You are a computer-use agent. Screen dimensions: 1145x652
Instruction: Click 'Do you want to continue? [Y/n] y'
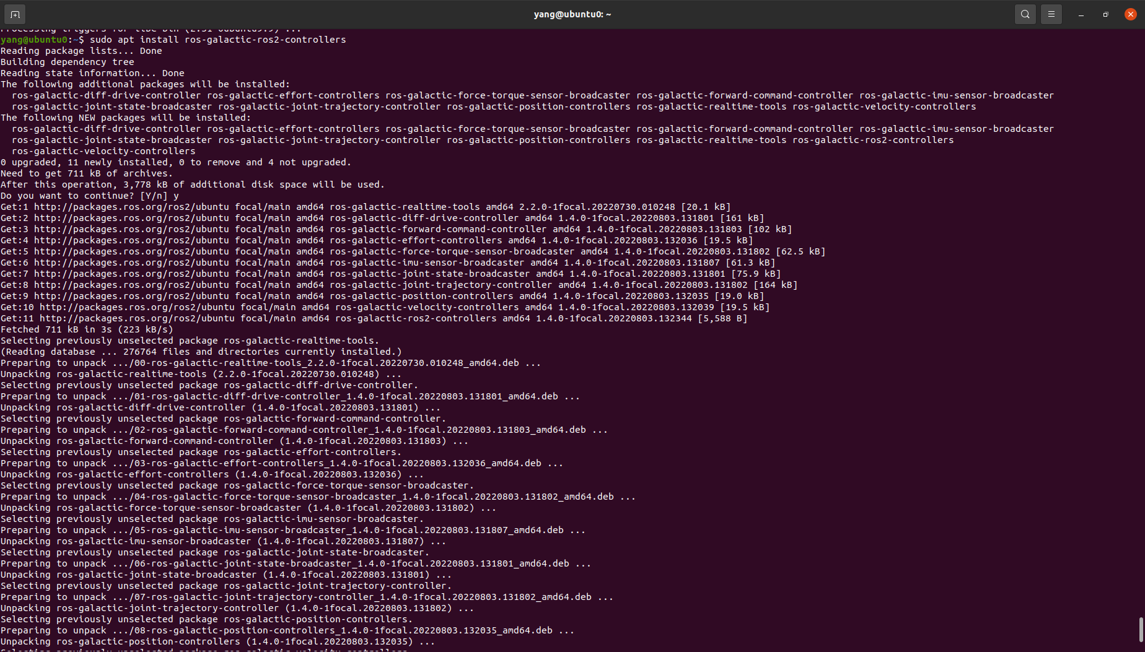click(90, 196)
